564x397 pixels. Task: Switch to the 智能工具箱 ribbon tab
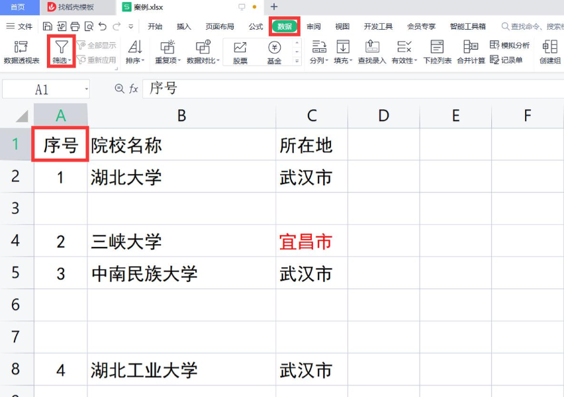(467, 26)
